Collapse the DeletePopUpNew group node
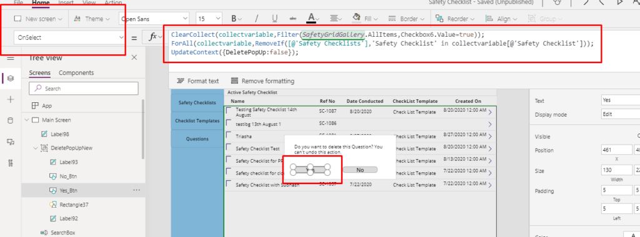This screenshot has width=640, height=237. [x=36, y=148]
